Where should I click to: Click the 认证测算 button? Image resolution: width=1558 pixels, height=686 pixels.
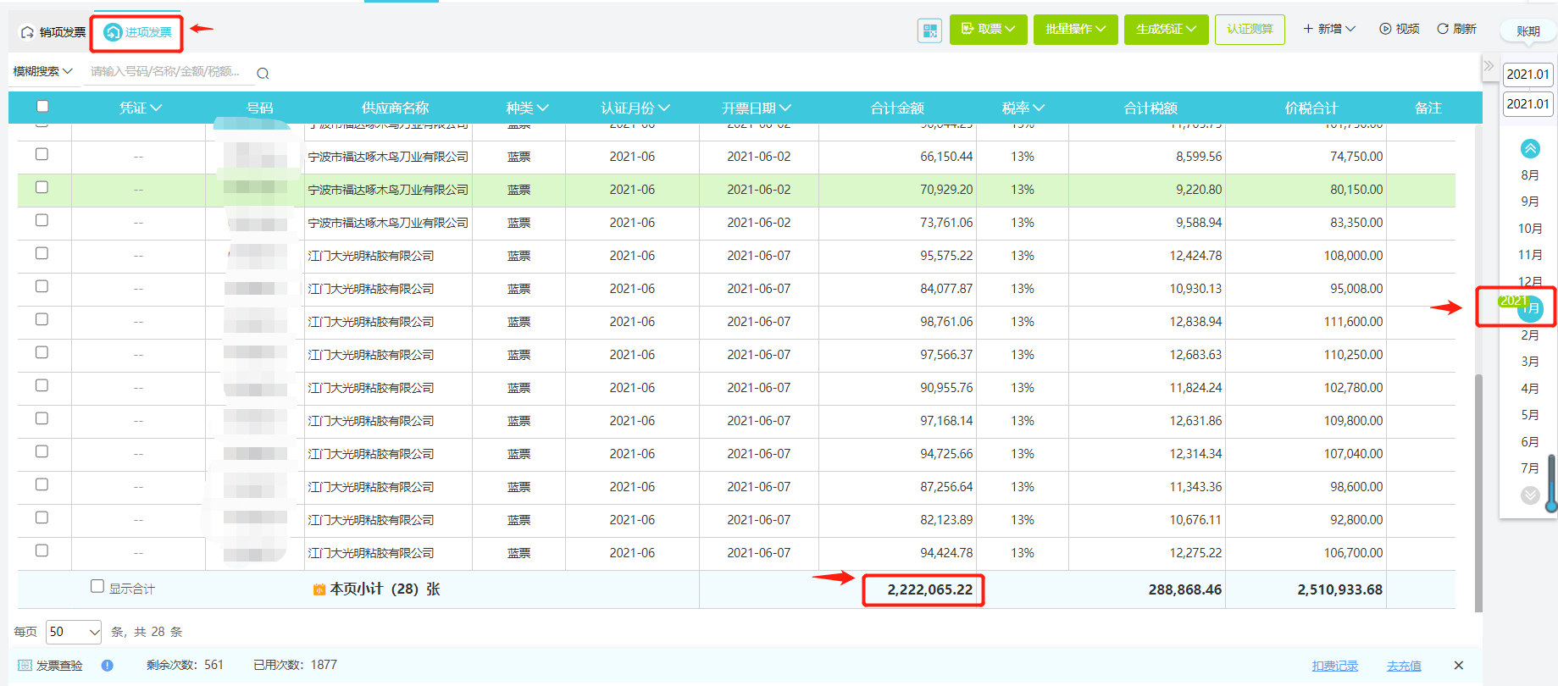point(1250,30)
